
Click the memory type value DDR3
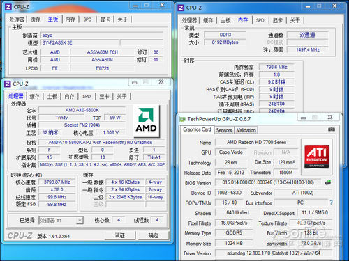tap(225, 35)
